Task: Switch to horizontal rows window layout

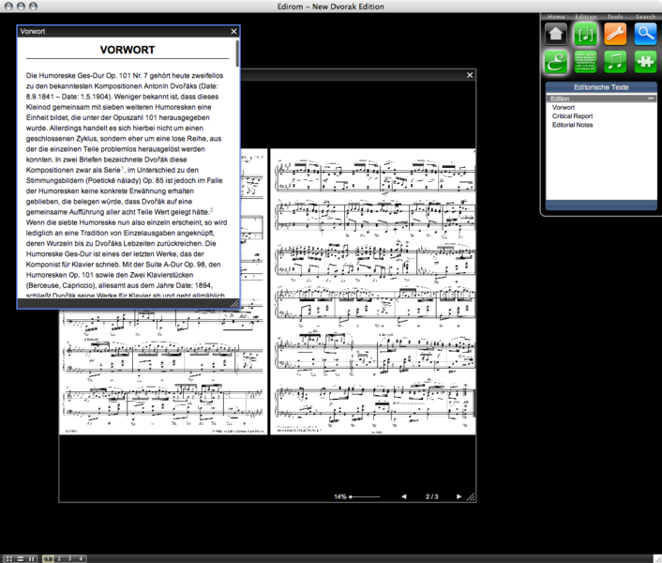Action: [x=20, y=557]
